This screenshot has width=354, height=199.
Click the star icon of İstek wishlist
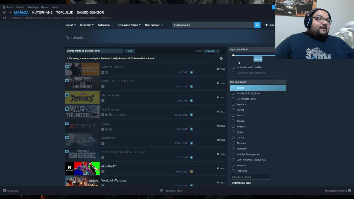[267, 25]
